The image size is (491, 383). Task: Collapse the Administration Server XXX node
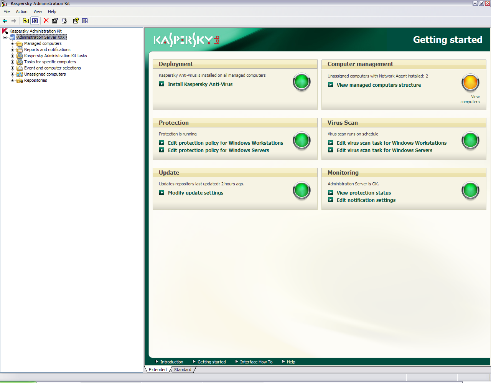5,37
